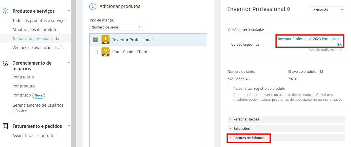Check the Vault Basic - Client checkbox
Image resolution: width=351 pixels, height=147 pixels.
[95, 52]
